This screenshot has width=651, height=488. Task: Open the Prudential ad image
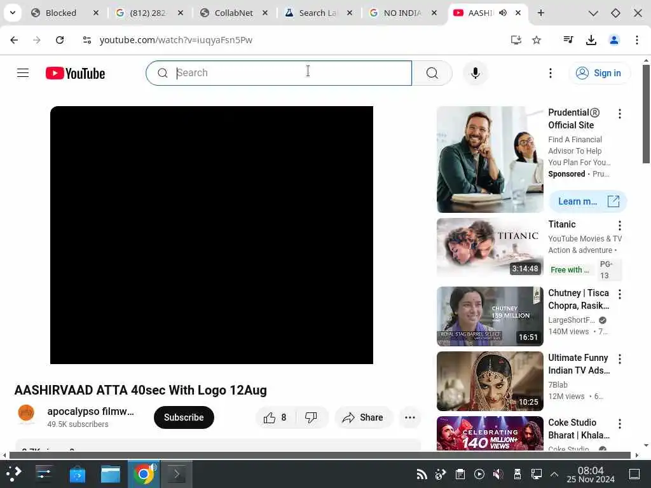click(490, 159)
